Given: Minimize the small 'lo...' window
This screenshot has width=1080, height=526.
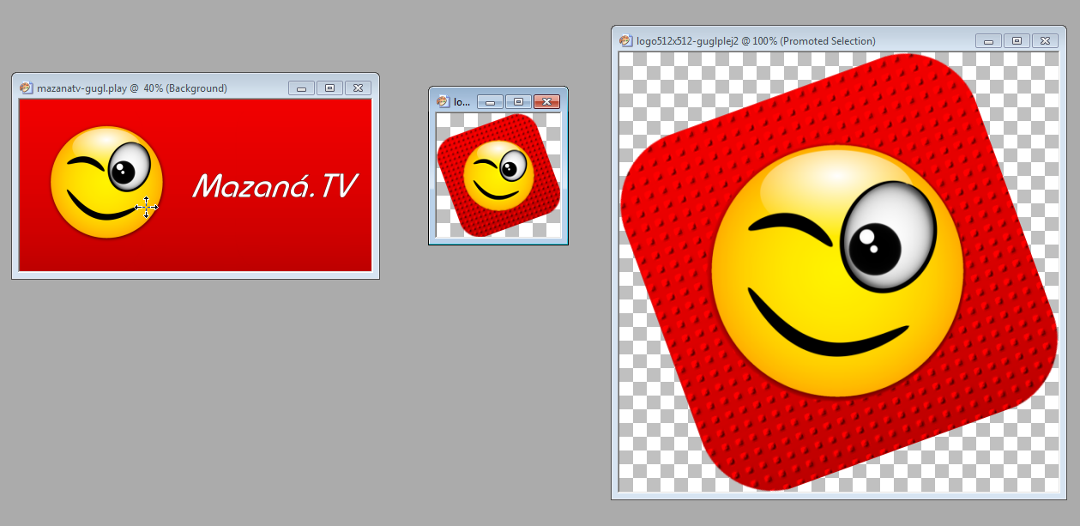Looking at the screenshot, I should point(490,101).
